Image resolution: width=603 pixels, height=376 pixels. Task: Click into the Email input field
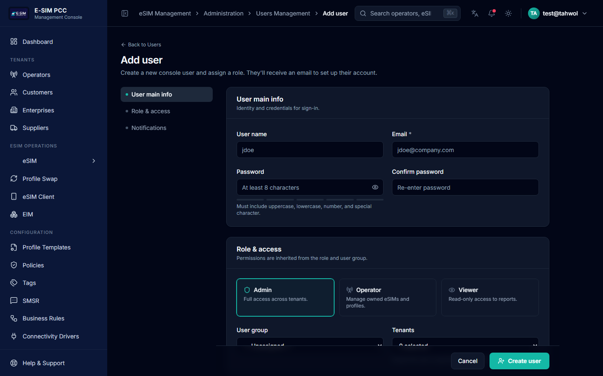pyautogui.click(x=465, y=150)
